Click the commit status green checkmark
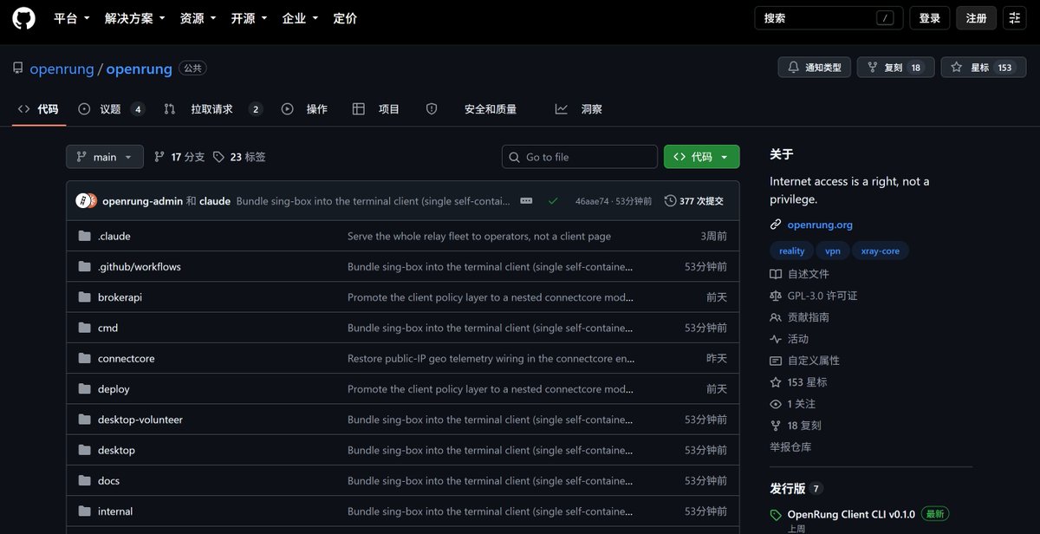Screen dimensions: 1040x534 [x=553, y=201]
